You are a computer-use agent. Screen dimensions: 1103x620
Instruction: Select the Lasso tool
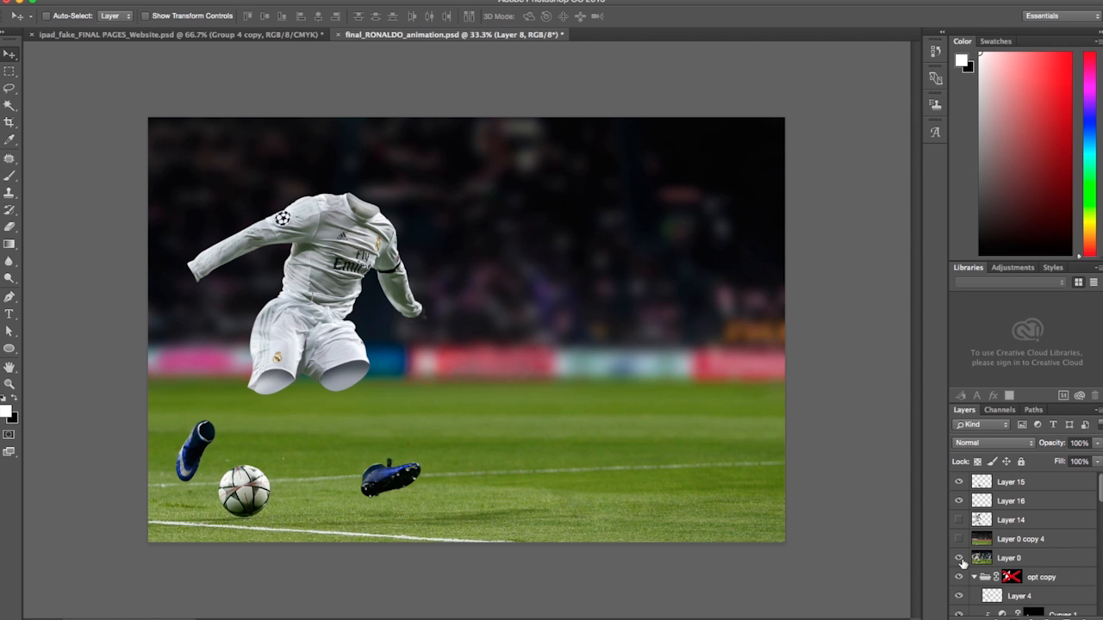click(x=9, y=89)
